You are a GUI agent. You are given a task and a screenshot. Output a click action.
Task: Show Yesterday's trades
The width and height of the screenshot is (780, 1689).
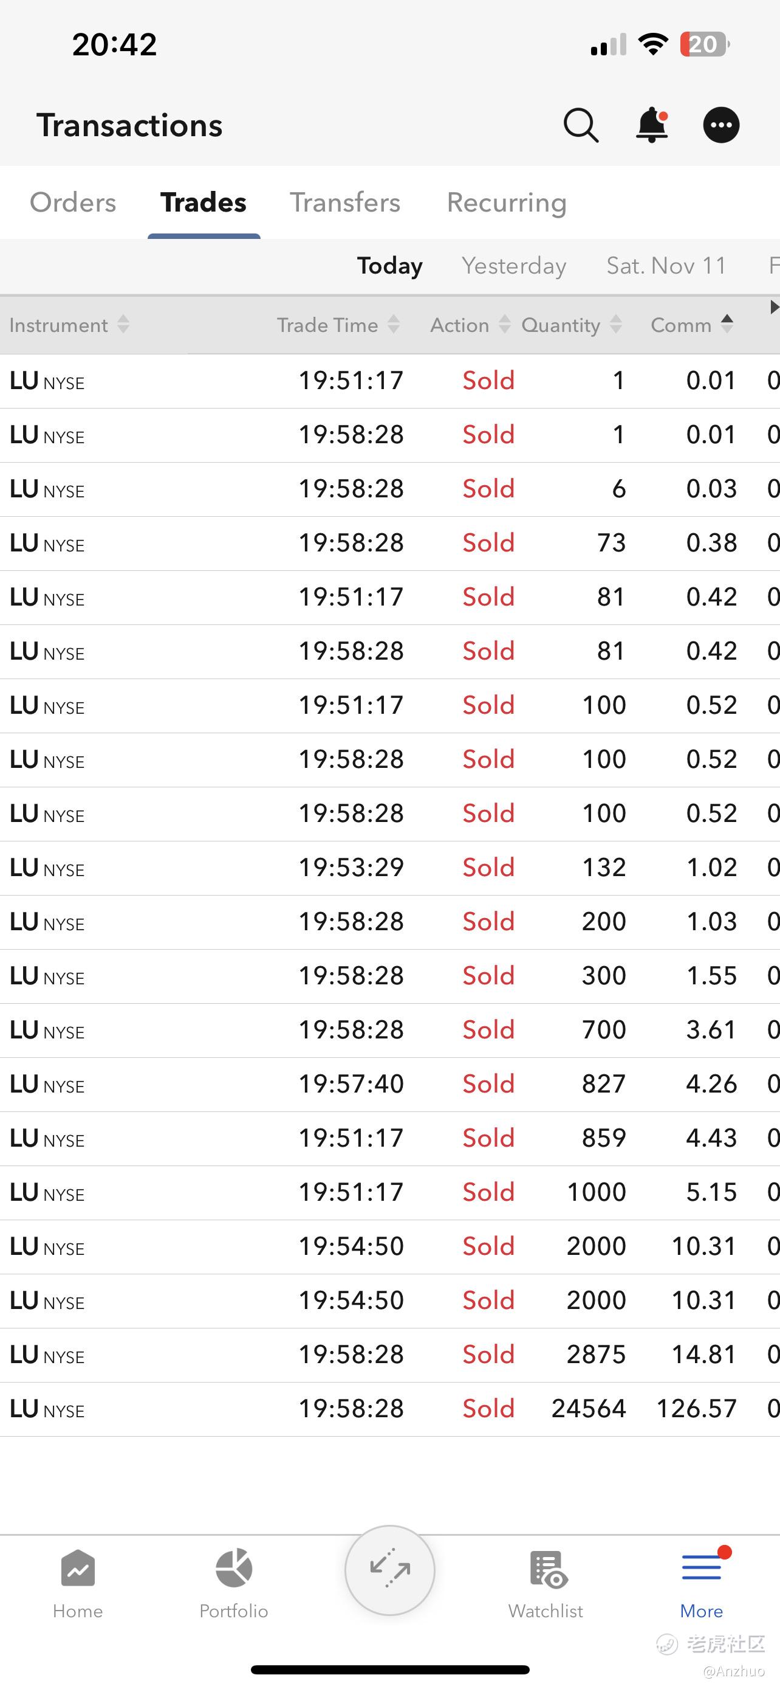(x=514, y=266)
